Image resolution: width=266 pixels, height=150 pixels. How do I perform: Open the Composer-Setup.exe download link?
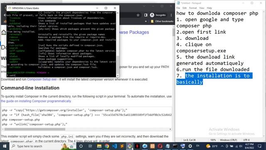point(42,79)
